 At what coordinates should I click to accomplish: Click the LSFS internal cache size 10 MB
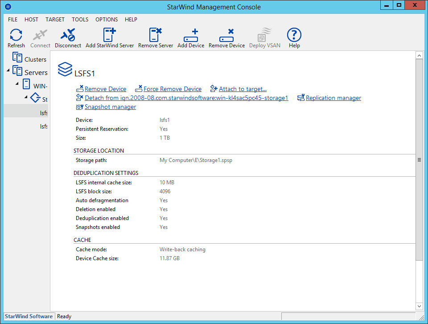[167, 182]
